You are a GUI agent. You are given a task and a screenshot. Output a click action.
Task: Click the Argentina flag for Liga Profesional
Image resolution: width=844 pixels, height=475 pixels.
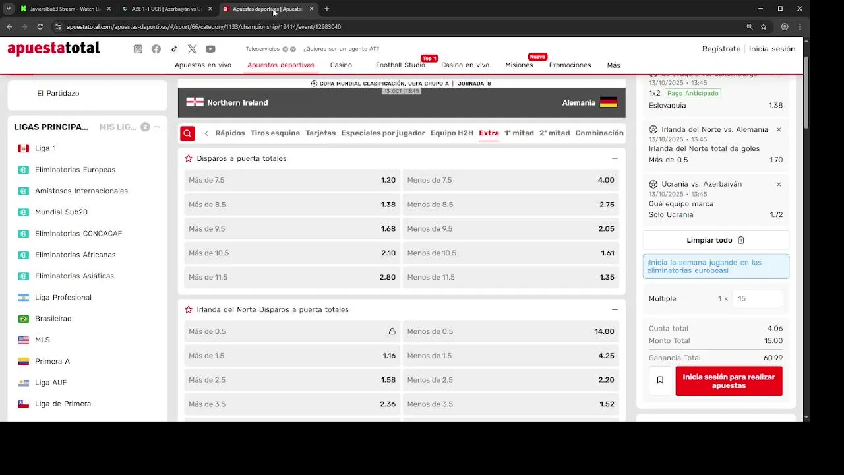pyautogui.click(x=24, y=298)
